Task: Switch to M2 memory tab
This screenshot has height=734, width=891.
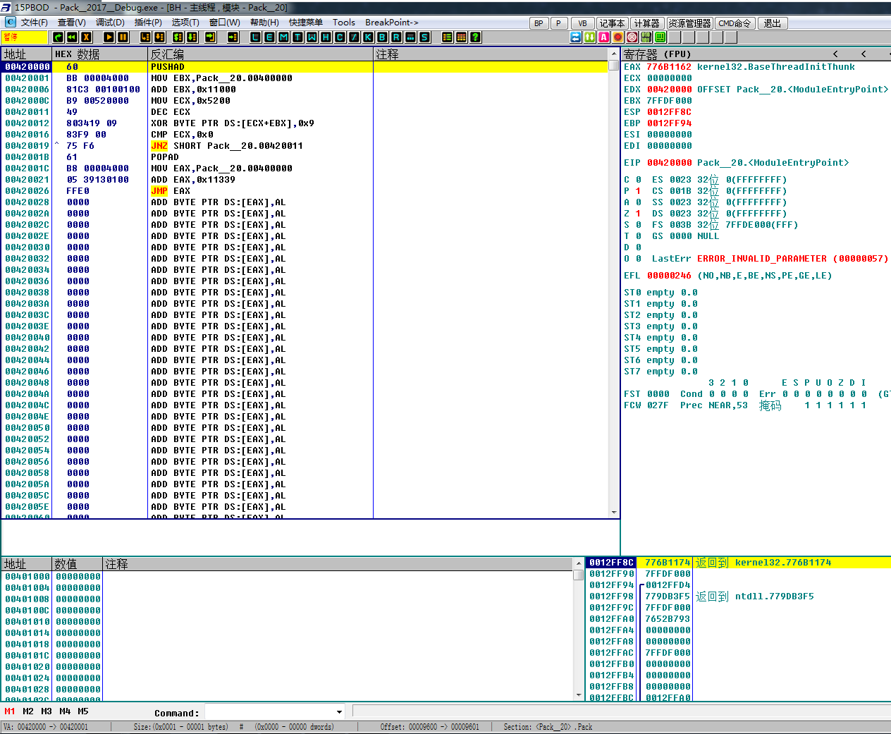Action: pyautogui.click(x=28, y=711)
